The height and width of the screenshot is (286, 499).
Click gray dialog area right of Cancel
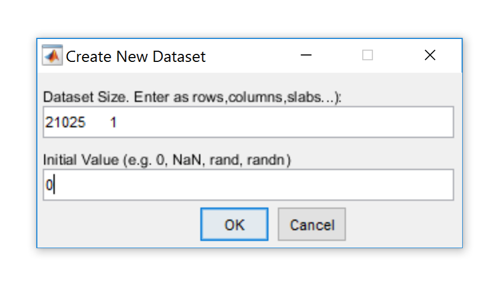(x=400, y=225)
